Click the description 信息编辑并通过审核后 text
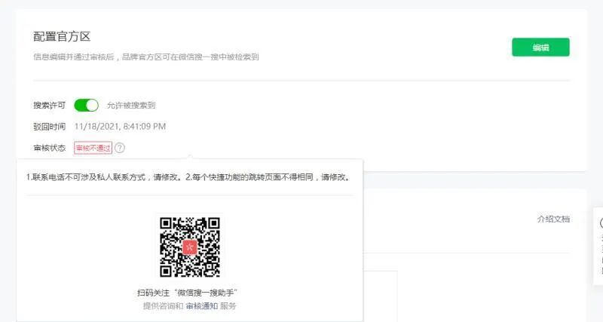This screenshot has height=322, width=603. tap(146, 57)
